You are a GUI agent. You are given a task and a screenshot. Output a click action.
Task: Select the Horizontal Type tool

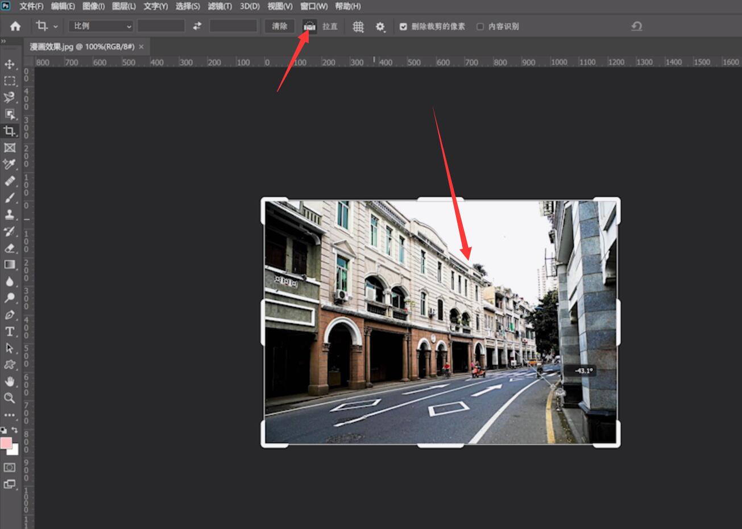10,331
